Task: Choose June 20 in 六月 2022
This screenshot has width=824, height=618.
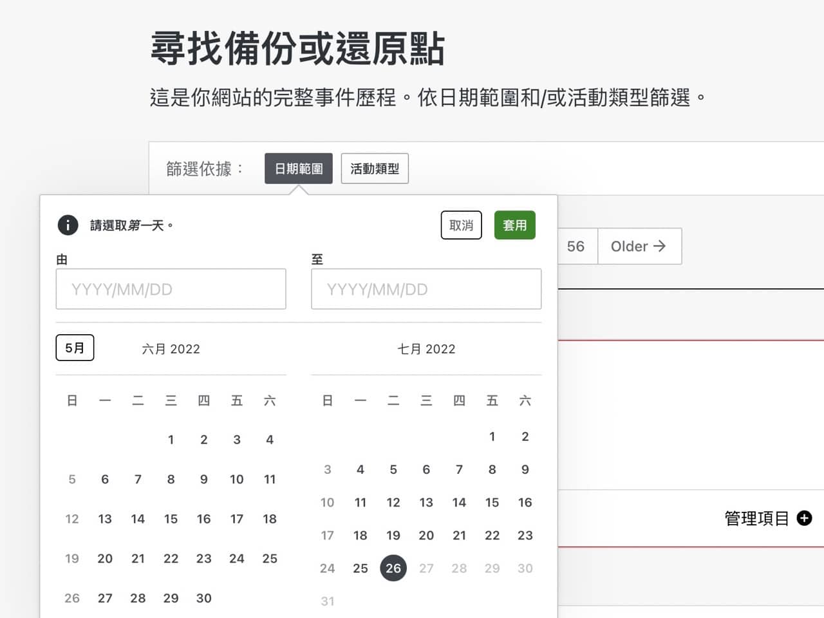Action: tap(105, 559)
